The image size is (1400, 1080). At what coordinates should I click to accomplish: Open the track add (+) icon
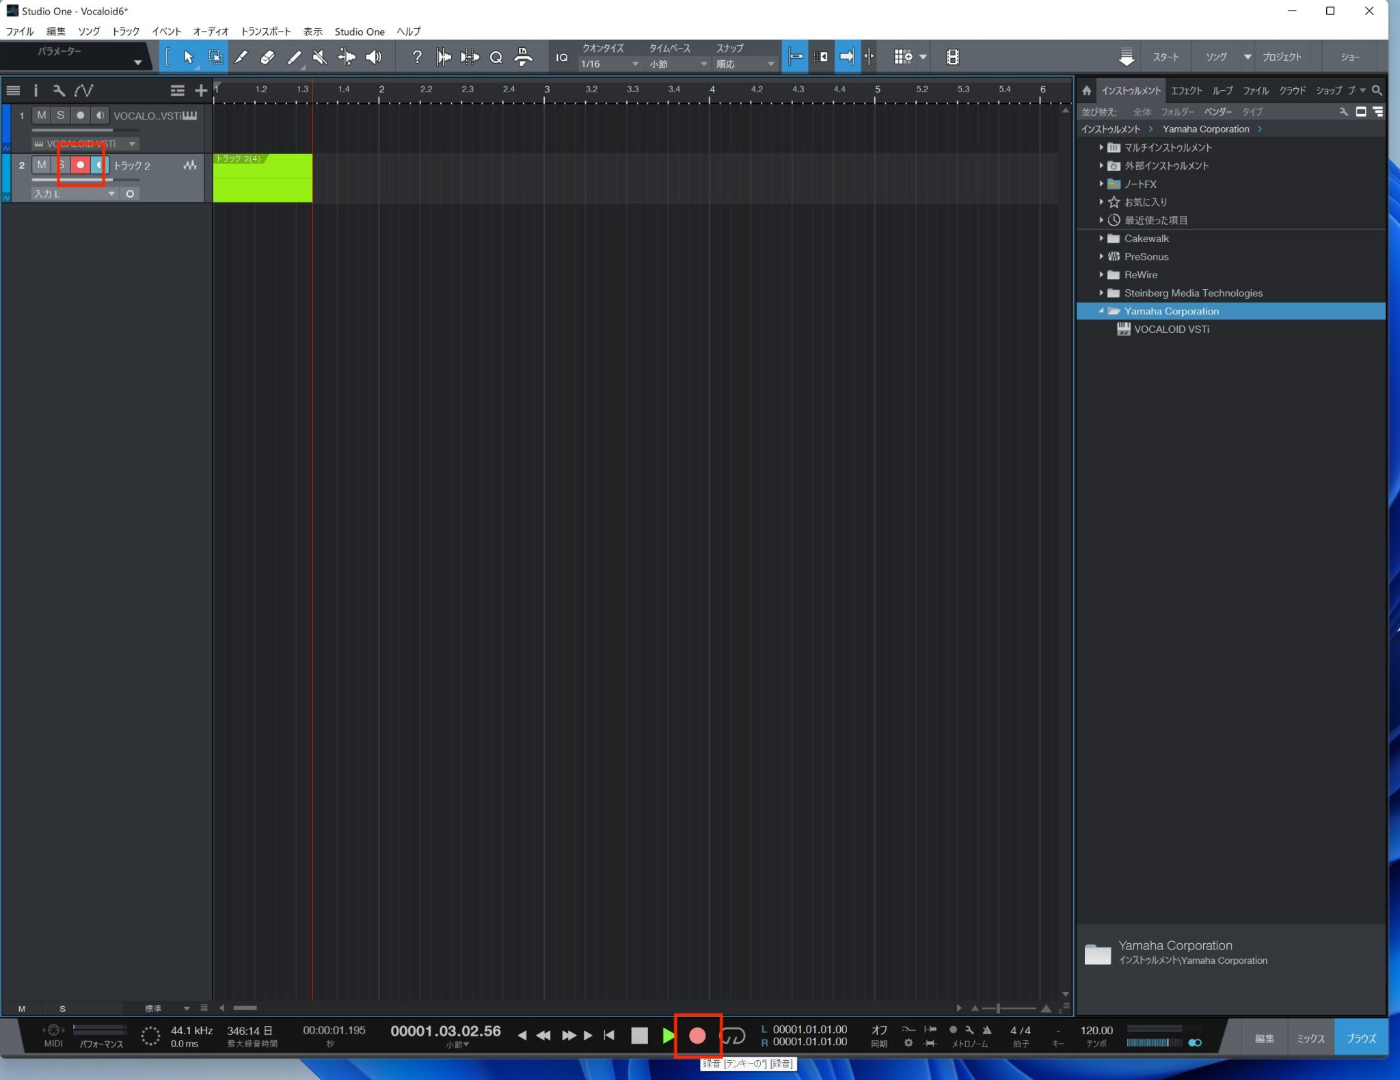[200, 90]
